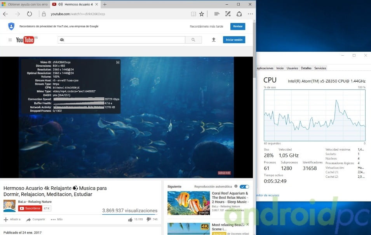Select the Detalles tab in Task Manager

306,68
